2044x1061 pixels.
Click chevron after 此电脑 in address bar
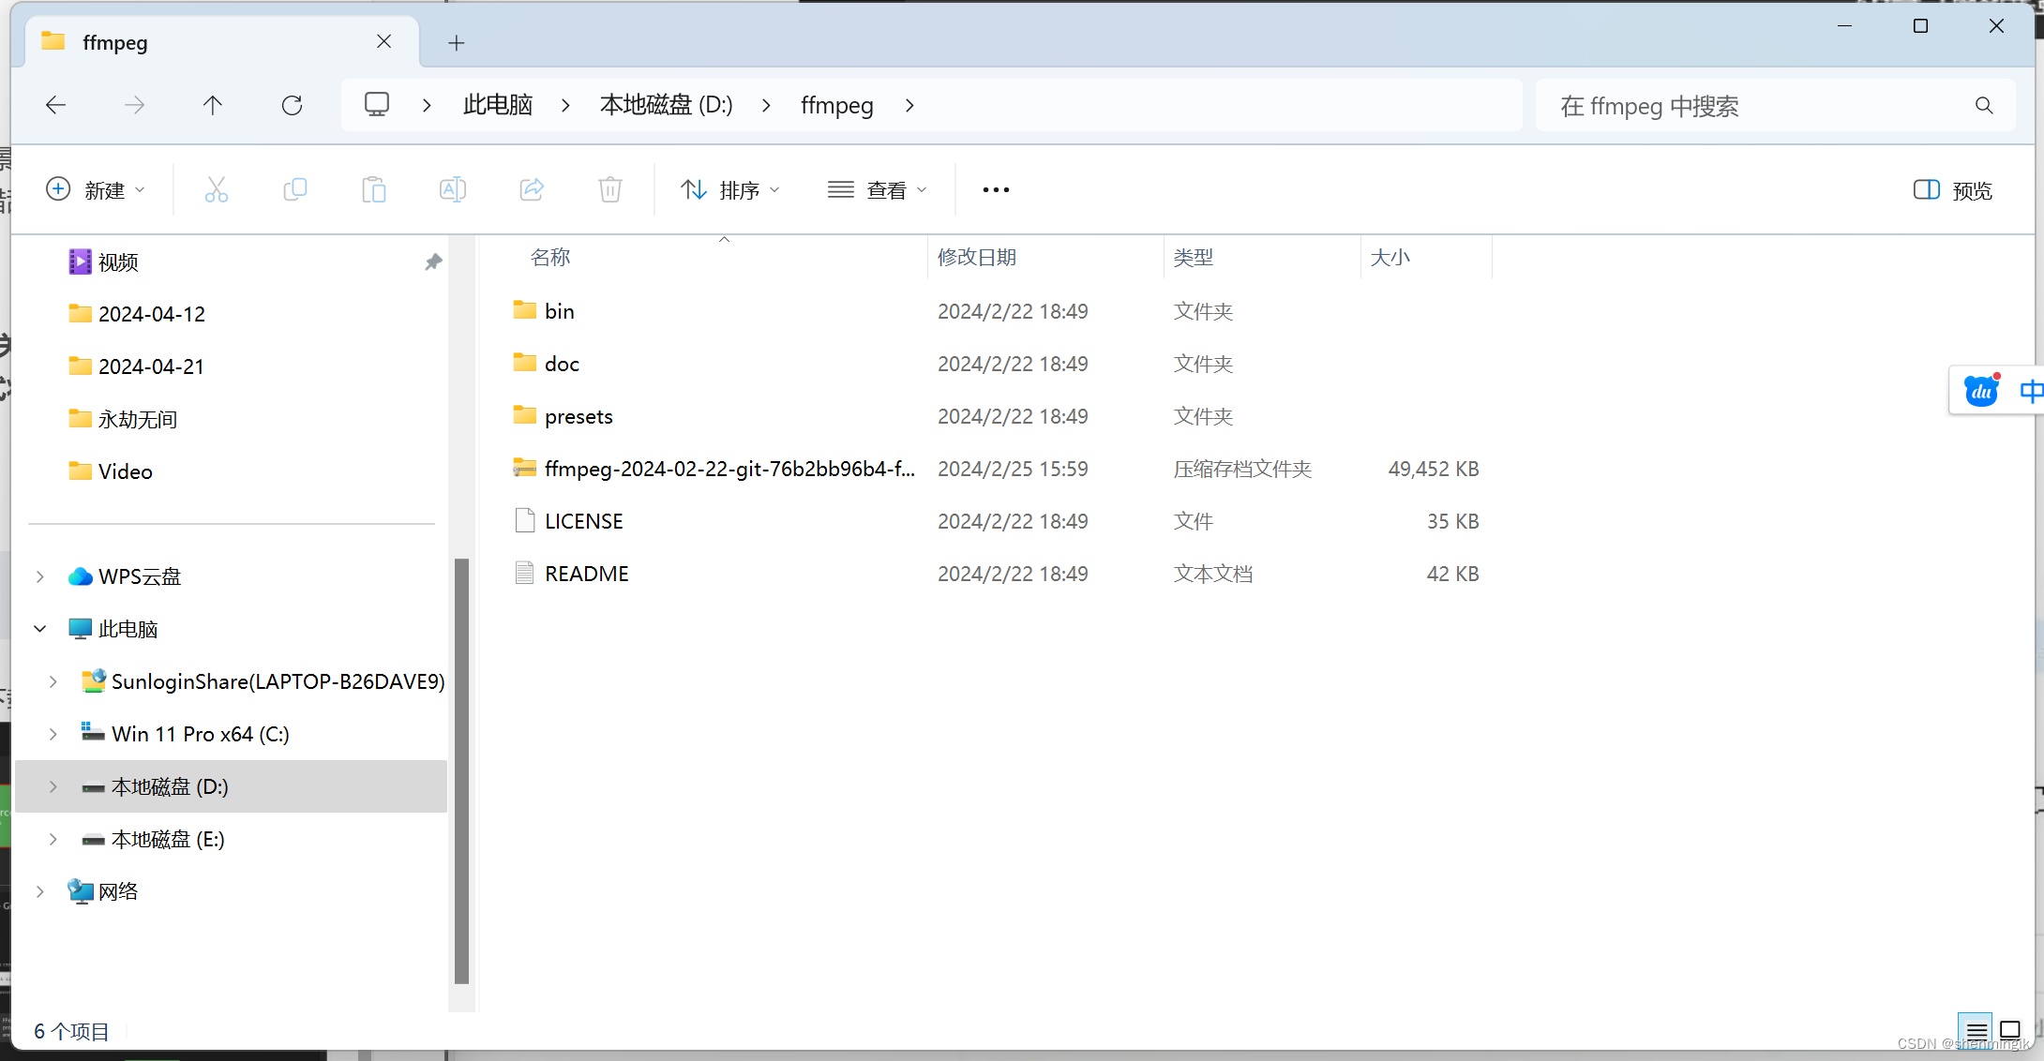565,105
